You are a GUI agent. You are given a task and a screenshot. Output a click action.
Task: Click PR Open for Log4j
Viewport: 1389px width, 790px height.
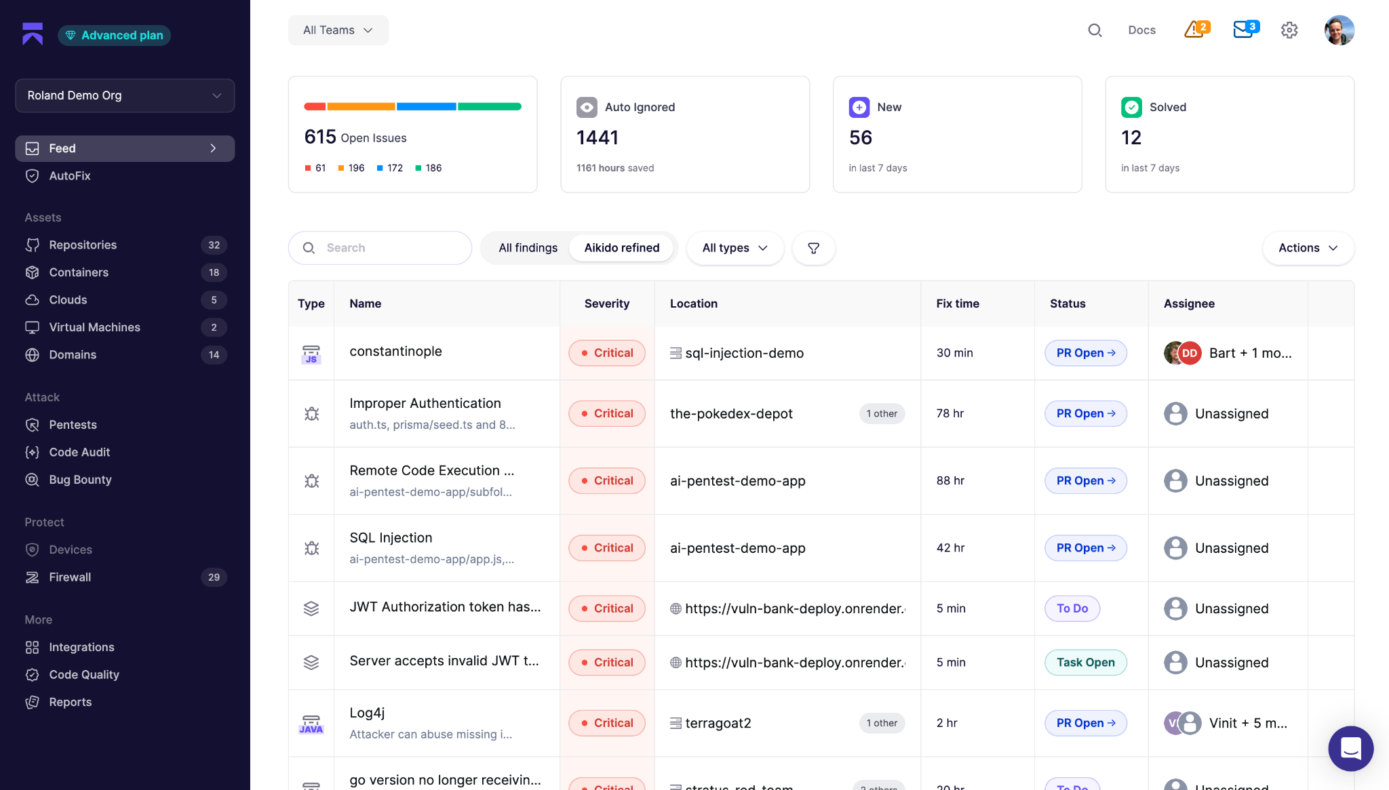point(1086,723)
